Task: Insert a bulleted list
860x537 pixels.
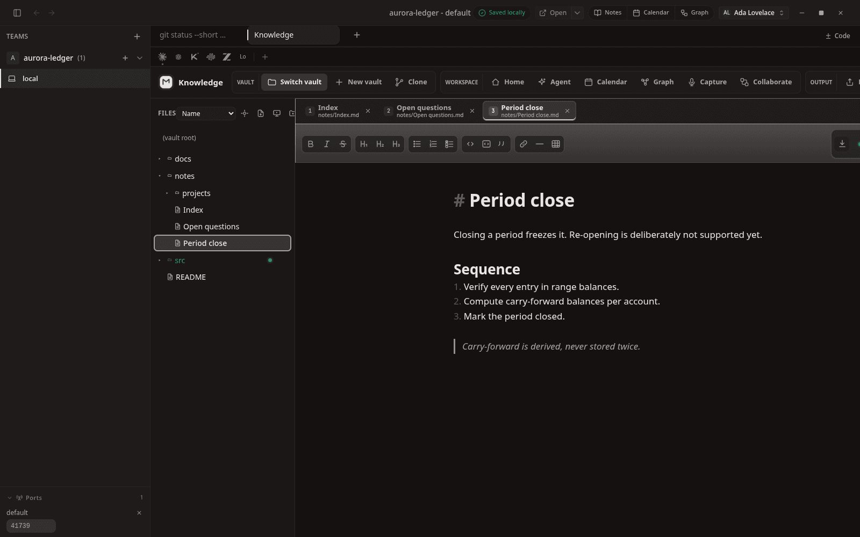Action: [417, 144]
